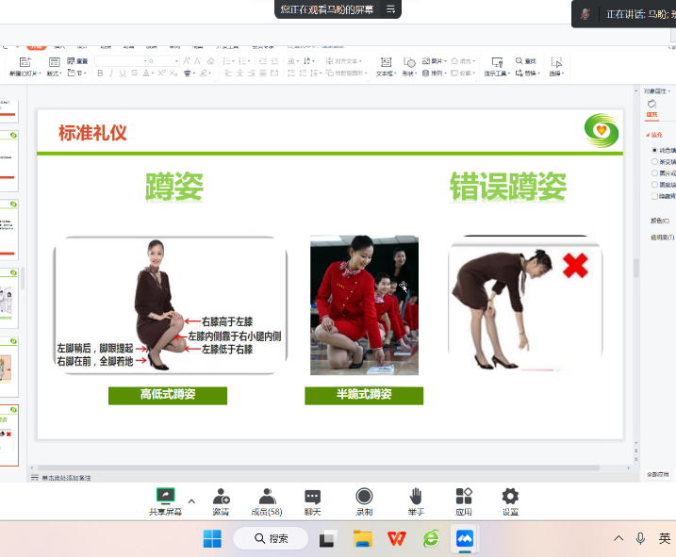Open 查找 (find) from the toolbar
This screenshot has height=557, width=676.
point(526,61)
